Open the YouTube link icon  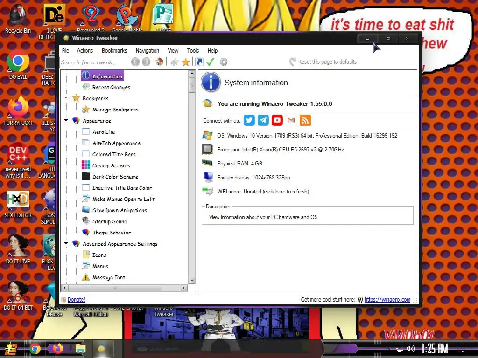pos(277,120)
